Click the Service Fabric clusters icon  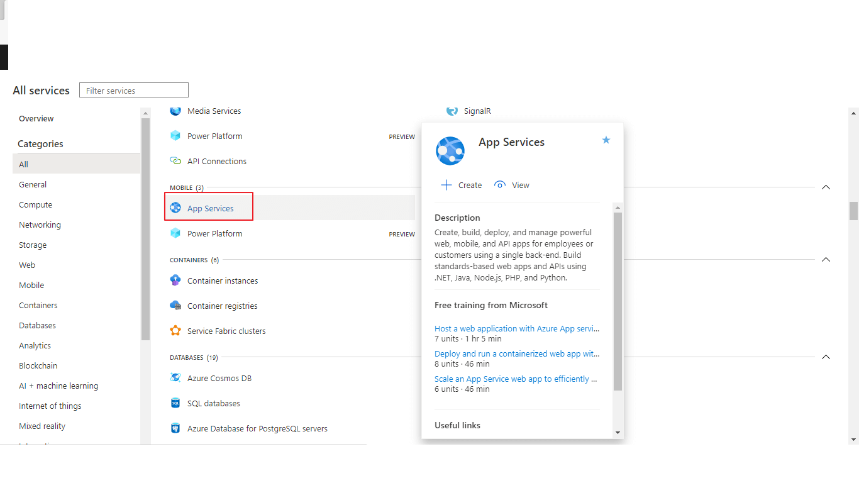pos(175,331)
